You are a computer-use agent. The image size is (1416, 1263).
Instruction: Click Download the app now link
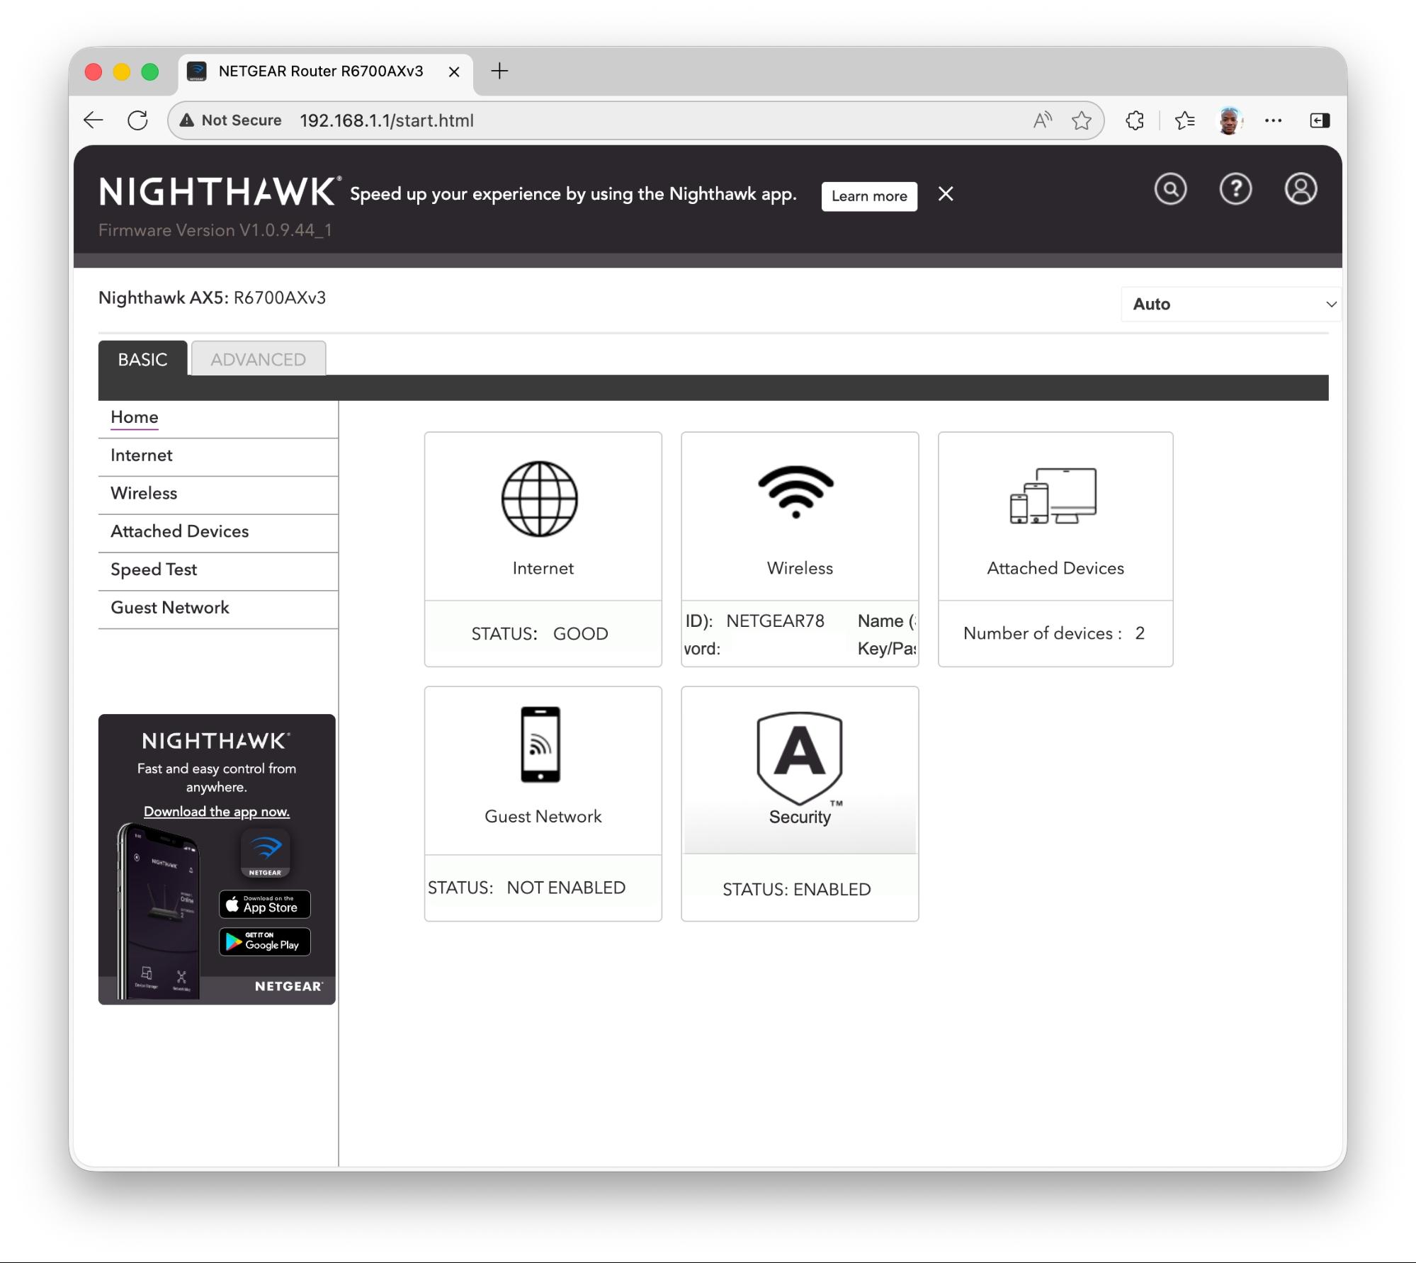point(216,812)
